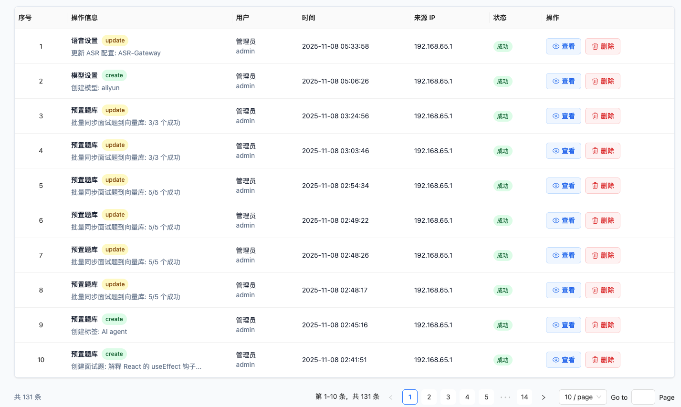Click trash icon for 02:48:17 log entry

595,290
